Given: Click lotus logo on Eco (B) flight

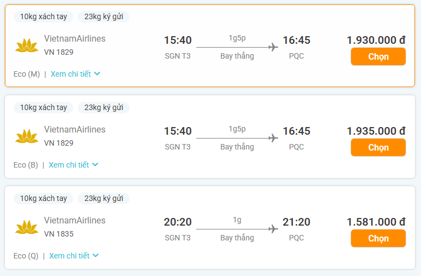Looking at the screenshot, I should (27, 136).
